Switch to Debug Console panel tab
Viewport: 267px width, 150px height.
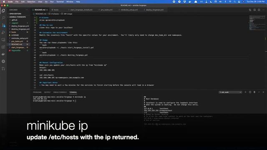[60, 92]
